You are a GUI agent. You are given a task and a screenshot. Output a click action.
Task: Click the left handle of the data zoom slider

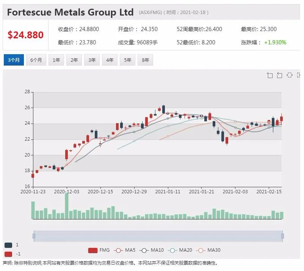[34, 236]
